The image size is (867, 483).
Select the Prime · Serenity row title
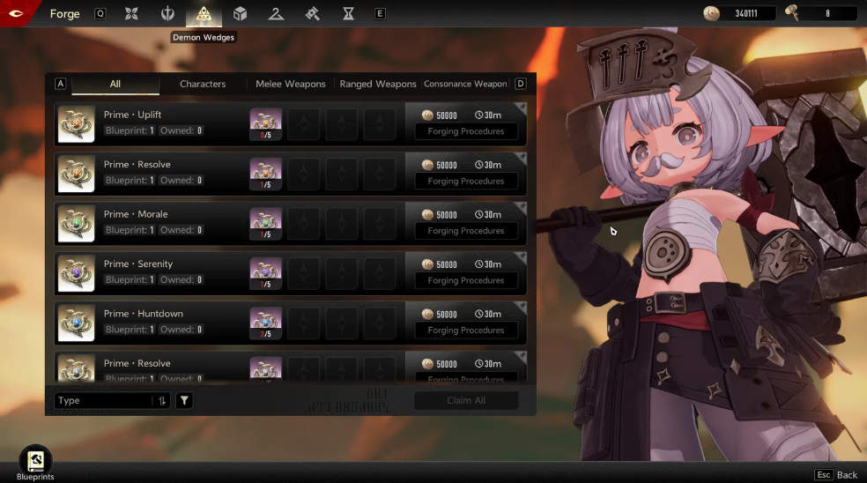coord(138,264)
